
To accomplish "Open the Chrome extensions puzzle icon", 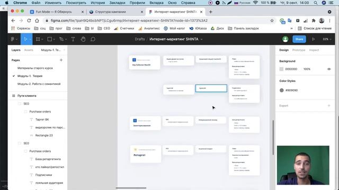I will coord(314,21).
